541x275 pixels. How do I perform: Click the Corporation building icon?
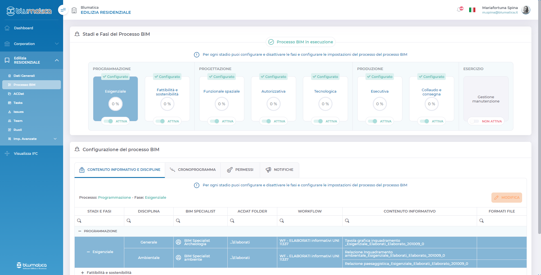(7, 44)
